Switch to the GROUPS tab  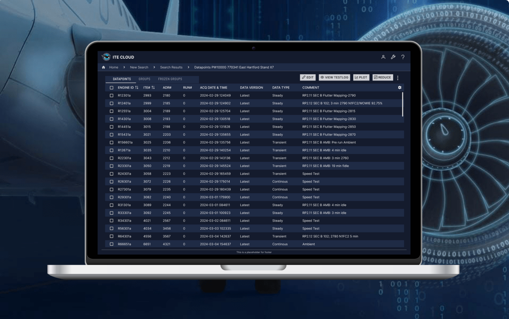(x=144, y=79)
